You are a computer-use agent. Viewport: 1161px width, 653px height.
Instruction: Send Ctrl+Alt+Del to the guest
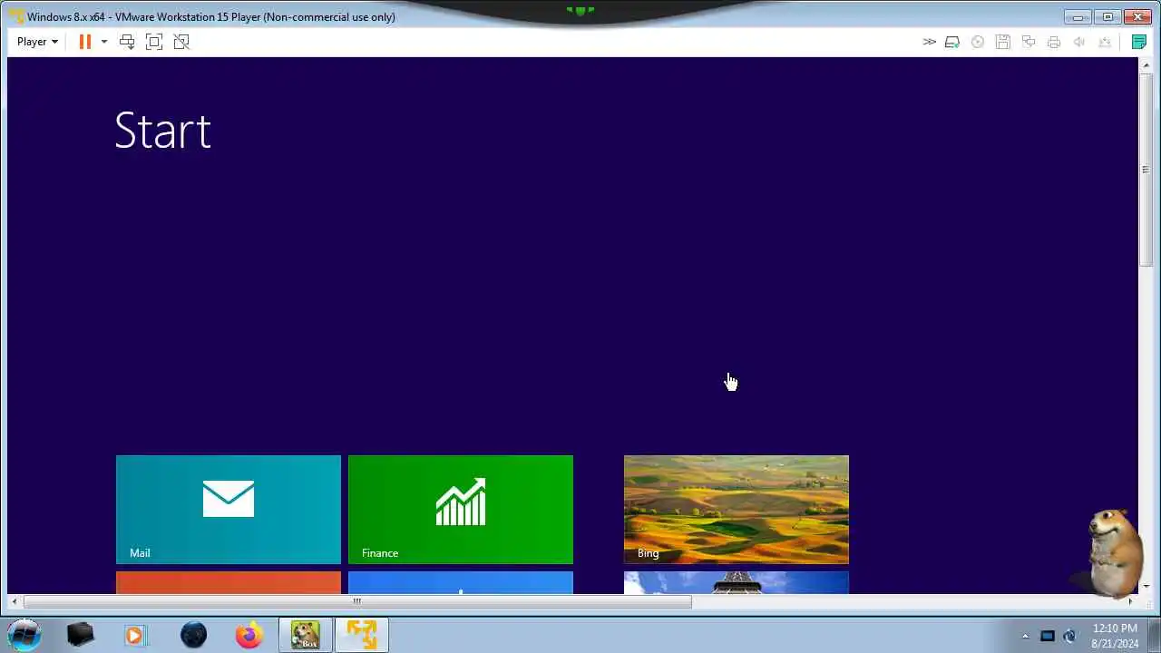[127, 42]
